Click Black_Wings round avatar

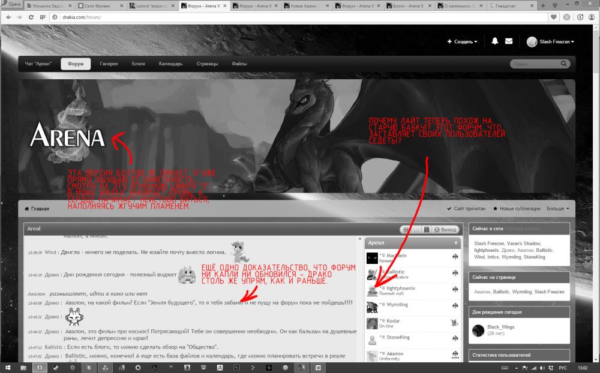[478, 330]
